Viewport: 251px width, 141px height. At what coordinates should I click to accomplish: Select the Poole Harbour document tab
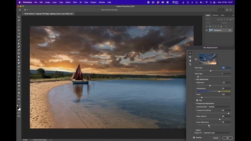tap(49, 14)
